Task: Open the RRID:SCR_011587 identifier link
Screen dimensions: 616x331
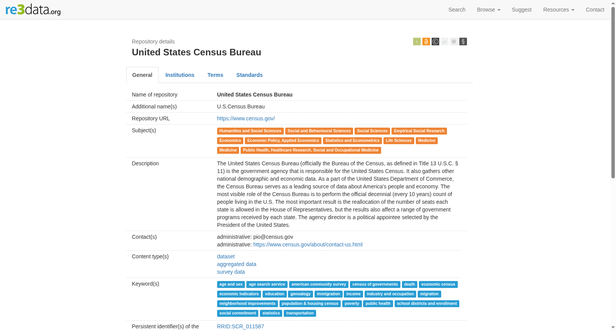Action: coord(241,326)
